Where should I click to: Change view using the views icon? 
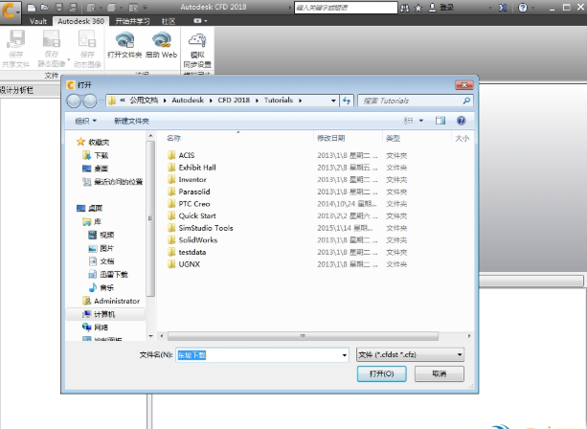(x=409, y=121)
